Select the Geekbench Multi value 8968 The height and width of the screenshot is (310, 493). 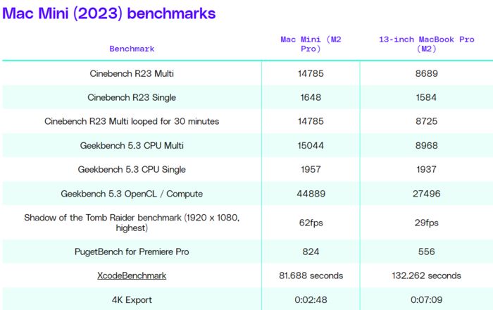pyautogui.click(x=426, y=146)
